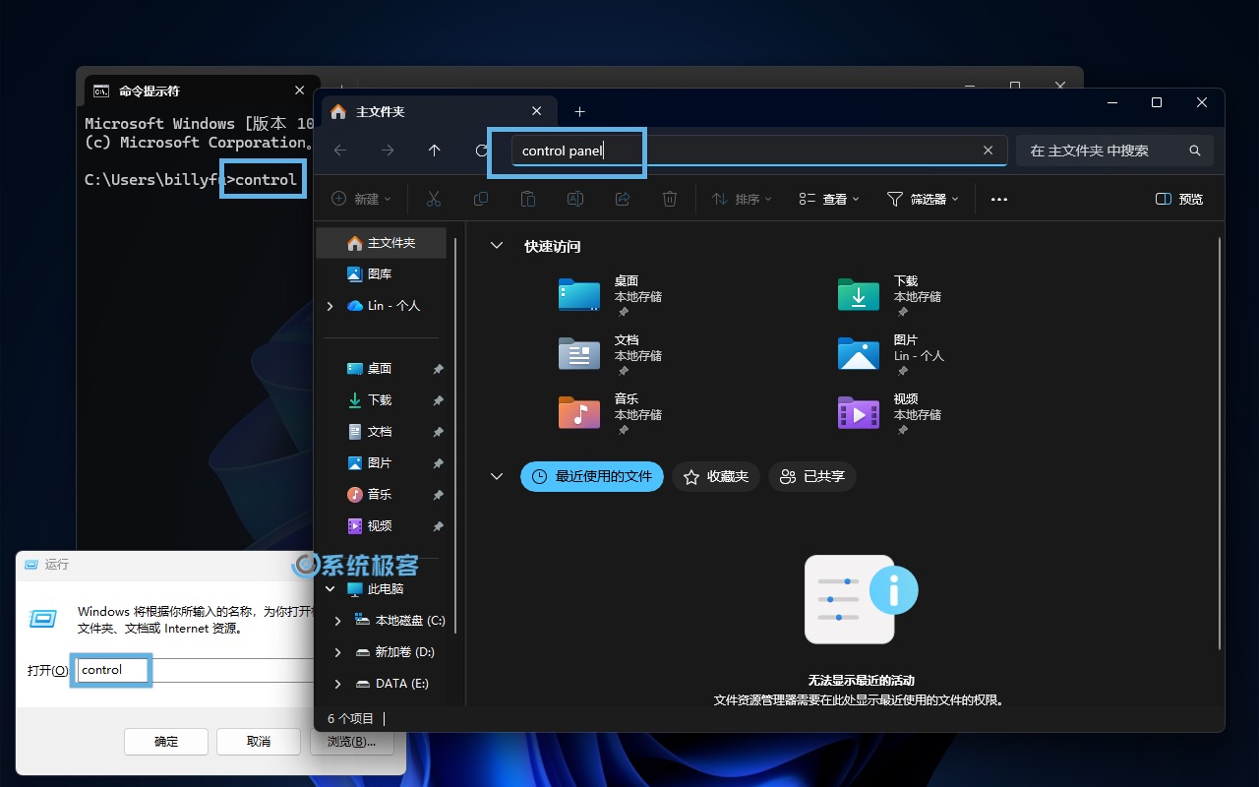Click the 浏览 button in the Run dialog
Screen dimensions: 1259x787
[x=351, y=741]
